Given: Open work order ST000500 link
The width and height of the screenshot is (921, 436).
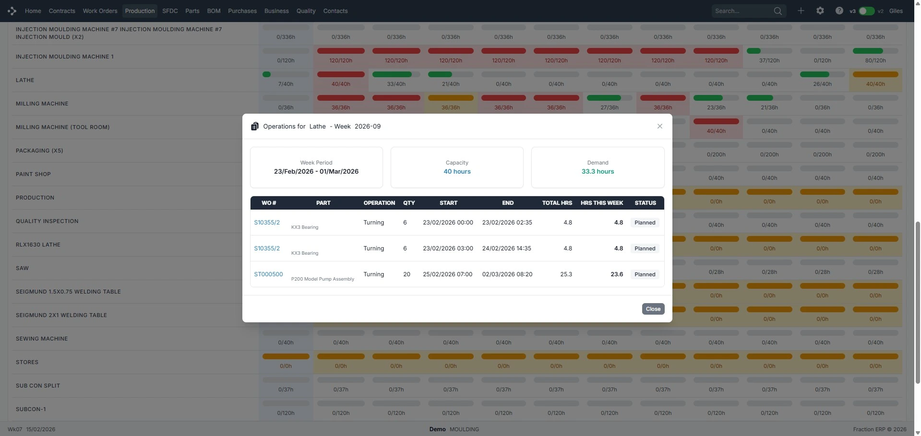Looking at the screenshot, I should [x=268, y=274].
